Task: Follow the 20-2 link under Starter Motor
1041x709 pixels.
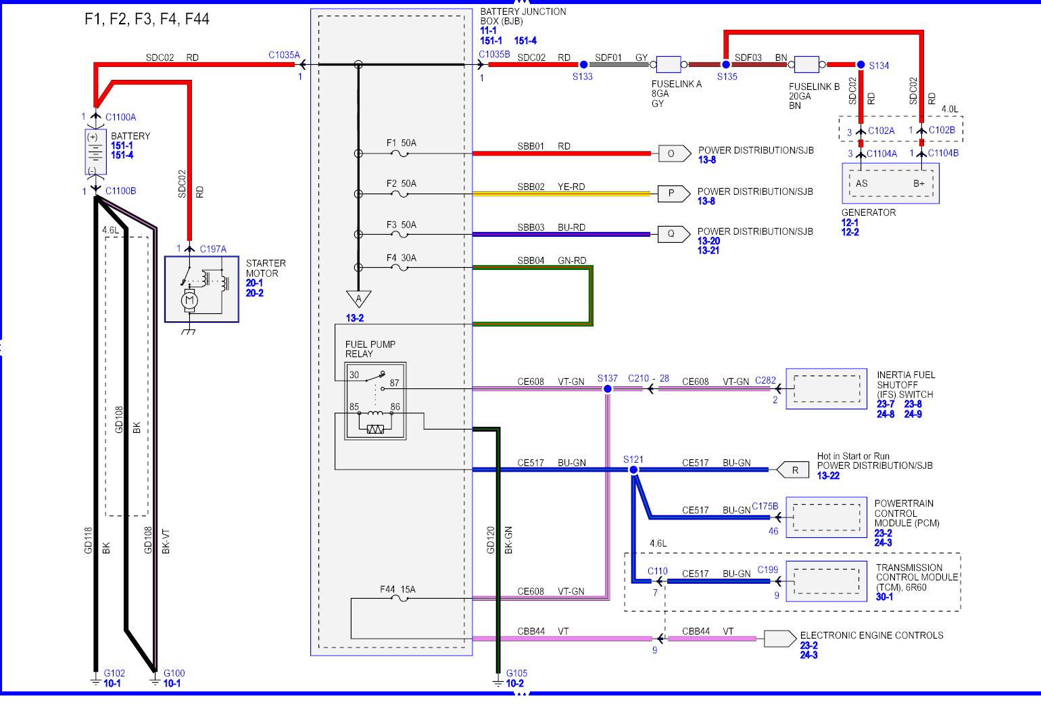Action: [255, 294]
